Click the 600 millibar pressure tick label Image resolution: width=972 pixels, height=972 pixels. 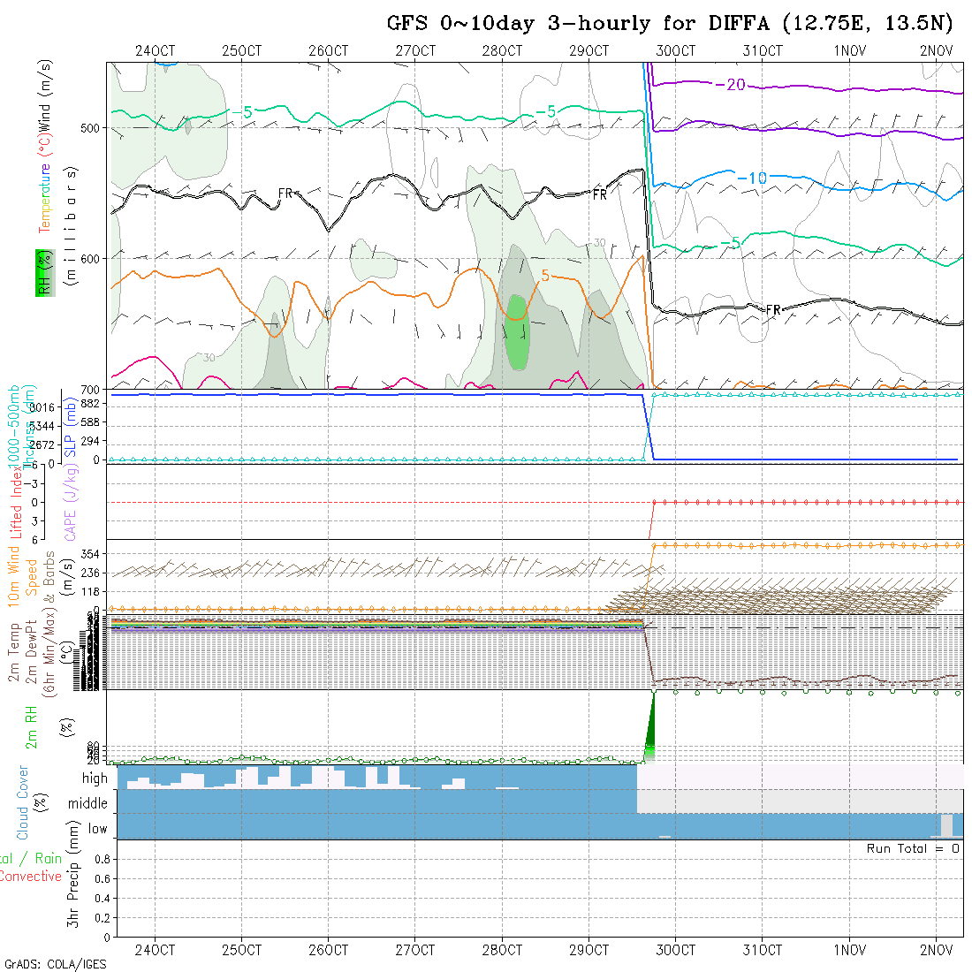[x=91, y=258]
